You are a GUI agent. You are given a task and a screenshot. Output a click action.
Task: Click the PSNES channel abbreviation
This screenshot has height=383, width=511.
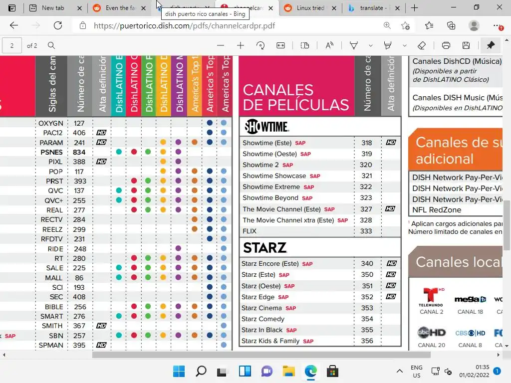[x=51, y=152]
